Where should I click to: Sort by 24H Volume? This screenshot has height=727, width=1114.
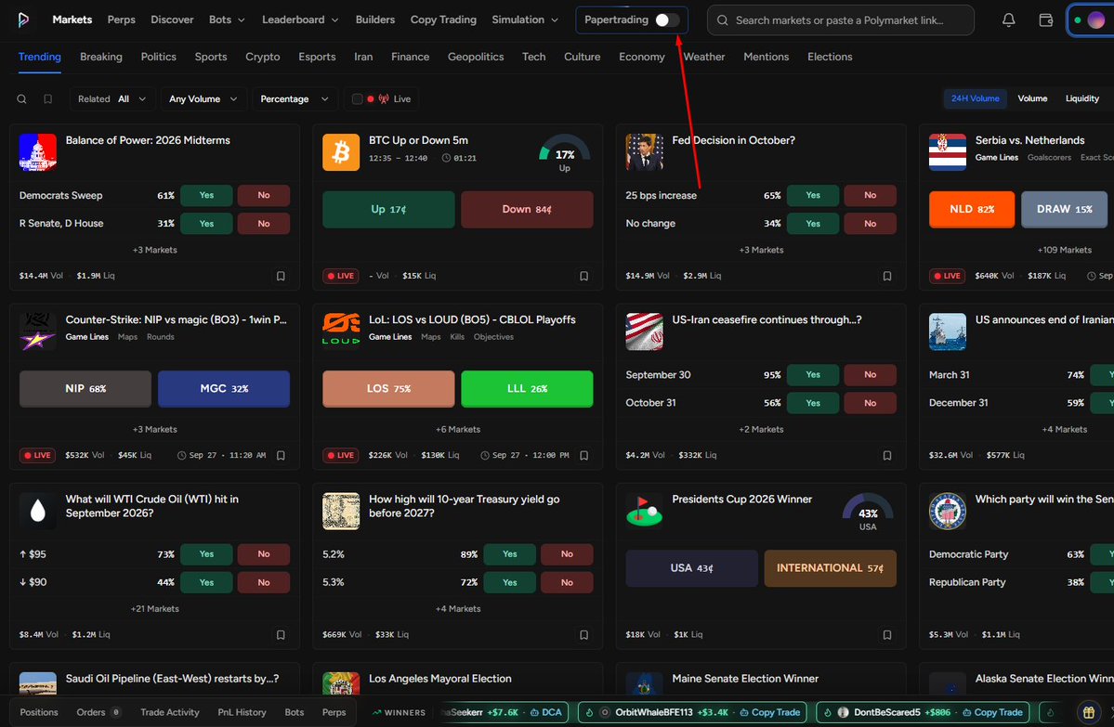[976, 98]
